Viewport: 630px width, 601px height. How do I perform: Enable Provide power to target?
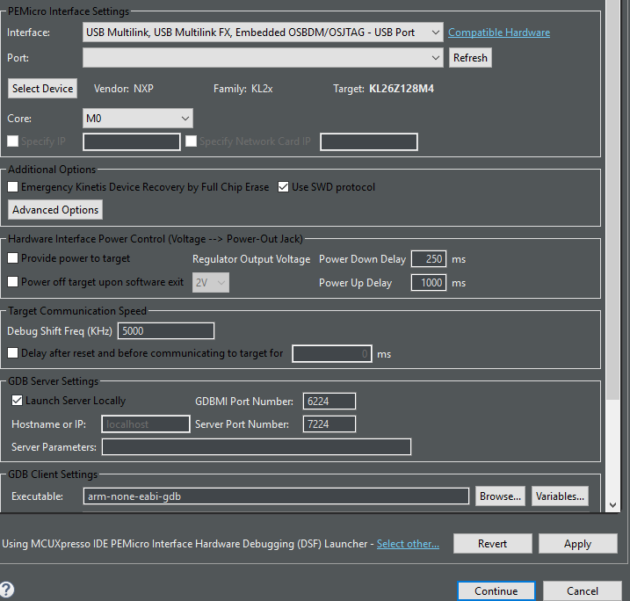click(13, 258)
